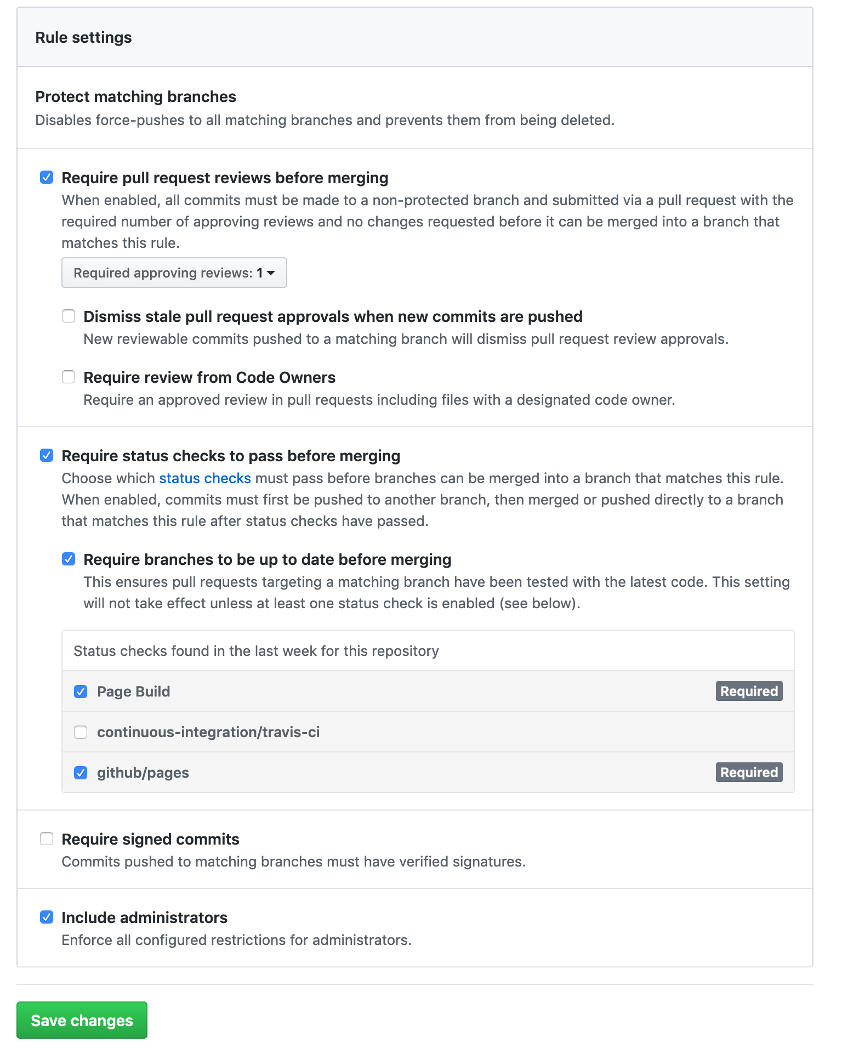Uncheck Require branches to be up to date
This screenshot has height=1053, width=842.
[69, 559]
